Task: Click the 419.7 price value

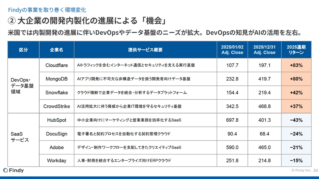Action: coord(265,79)
